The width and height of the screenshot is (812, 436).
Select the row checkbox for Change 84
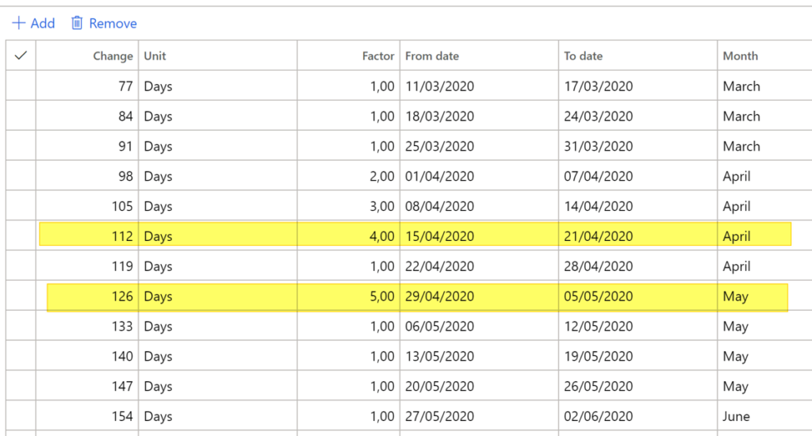tap(21, 116)
